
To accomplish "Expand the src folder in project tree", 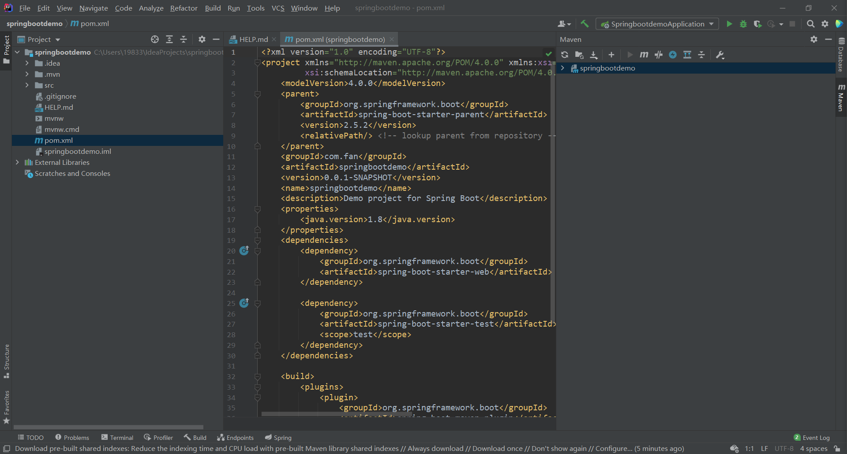I will [x=27, y=85].
